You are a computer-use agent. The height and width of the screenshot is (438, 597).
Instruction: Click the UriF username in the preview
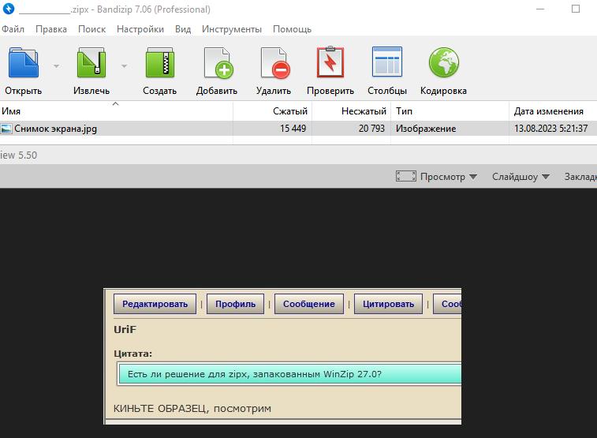(125, 329)
